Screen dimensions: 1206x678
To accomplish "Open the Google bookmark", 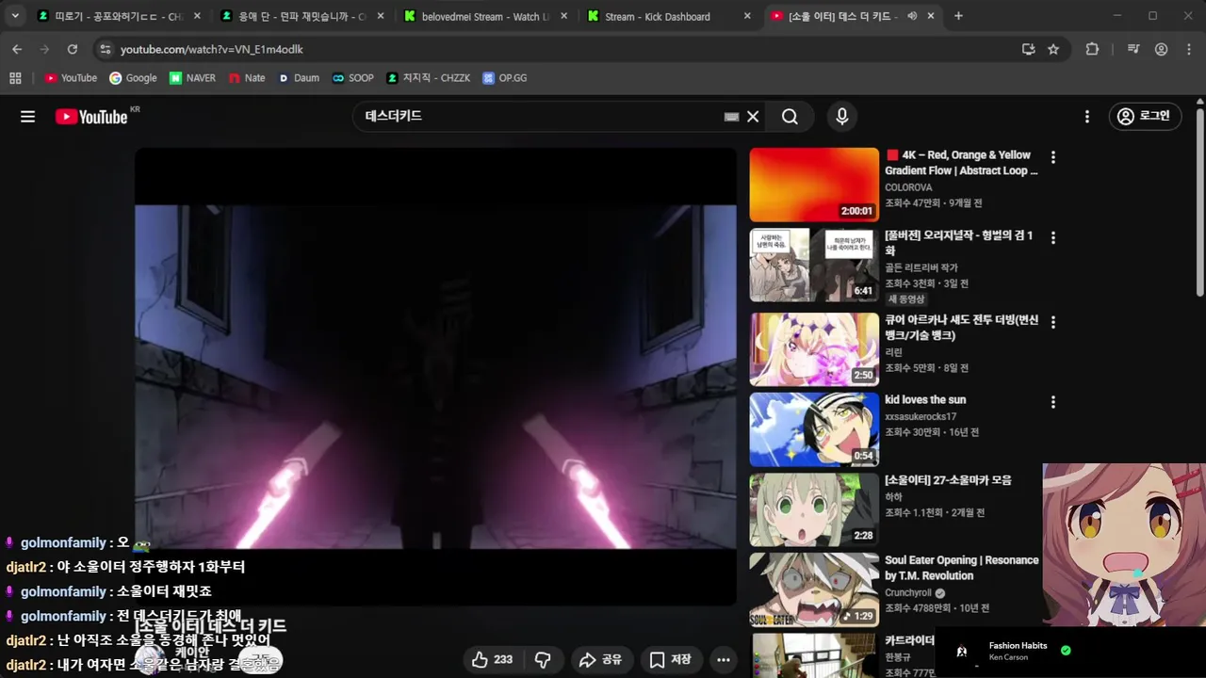I will 133,78.
